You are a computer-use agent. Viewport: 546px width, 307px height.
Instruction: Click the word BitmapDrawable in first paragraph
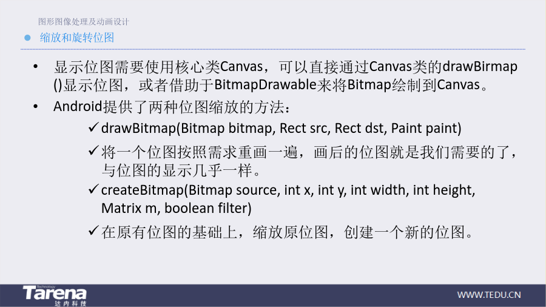coord(265,84)
